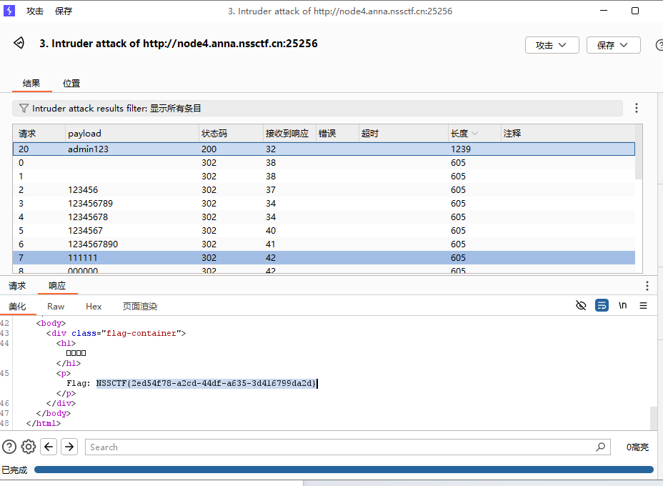
Task: Go to previous search match arrow
Action: point(49,447)
